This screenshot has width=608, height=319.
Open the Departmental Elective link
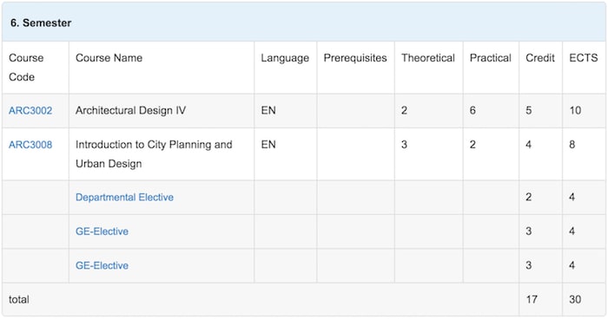(124, 198)
